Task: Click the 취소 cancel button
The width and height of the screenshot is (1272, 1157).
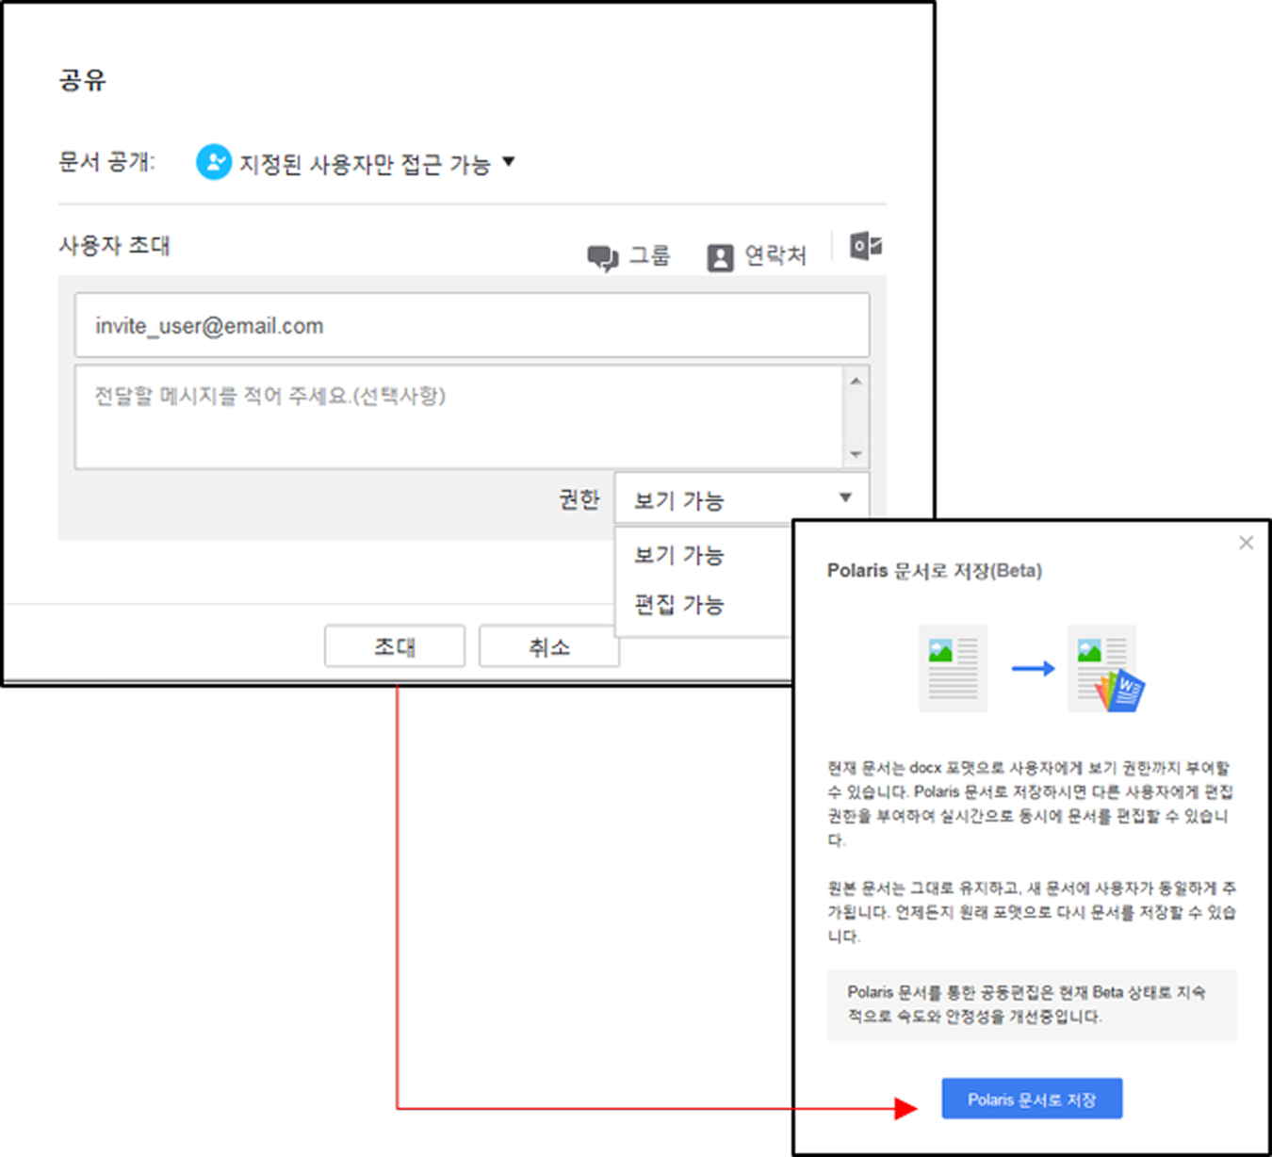Action: click(549, 646)
